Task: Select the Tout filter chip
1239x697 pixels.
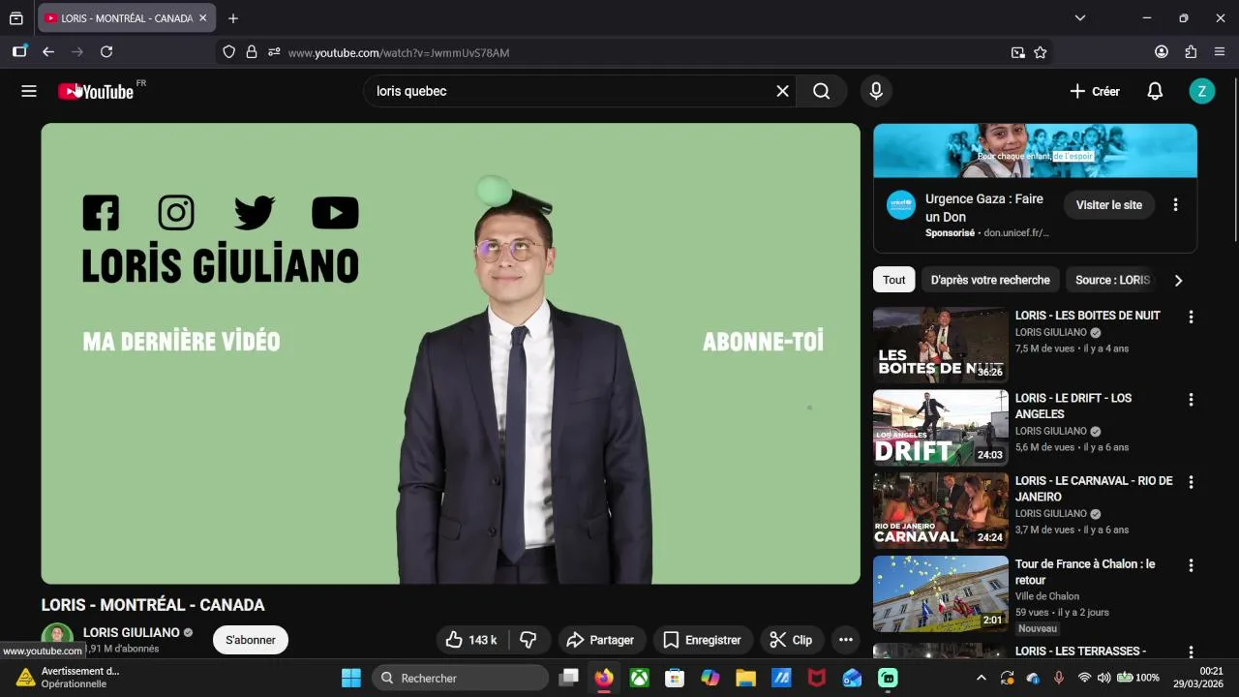Action: pyautogui.click(x=894, y=280)
